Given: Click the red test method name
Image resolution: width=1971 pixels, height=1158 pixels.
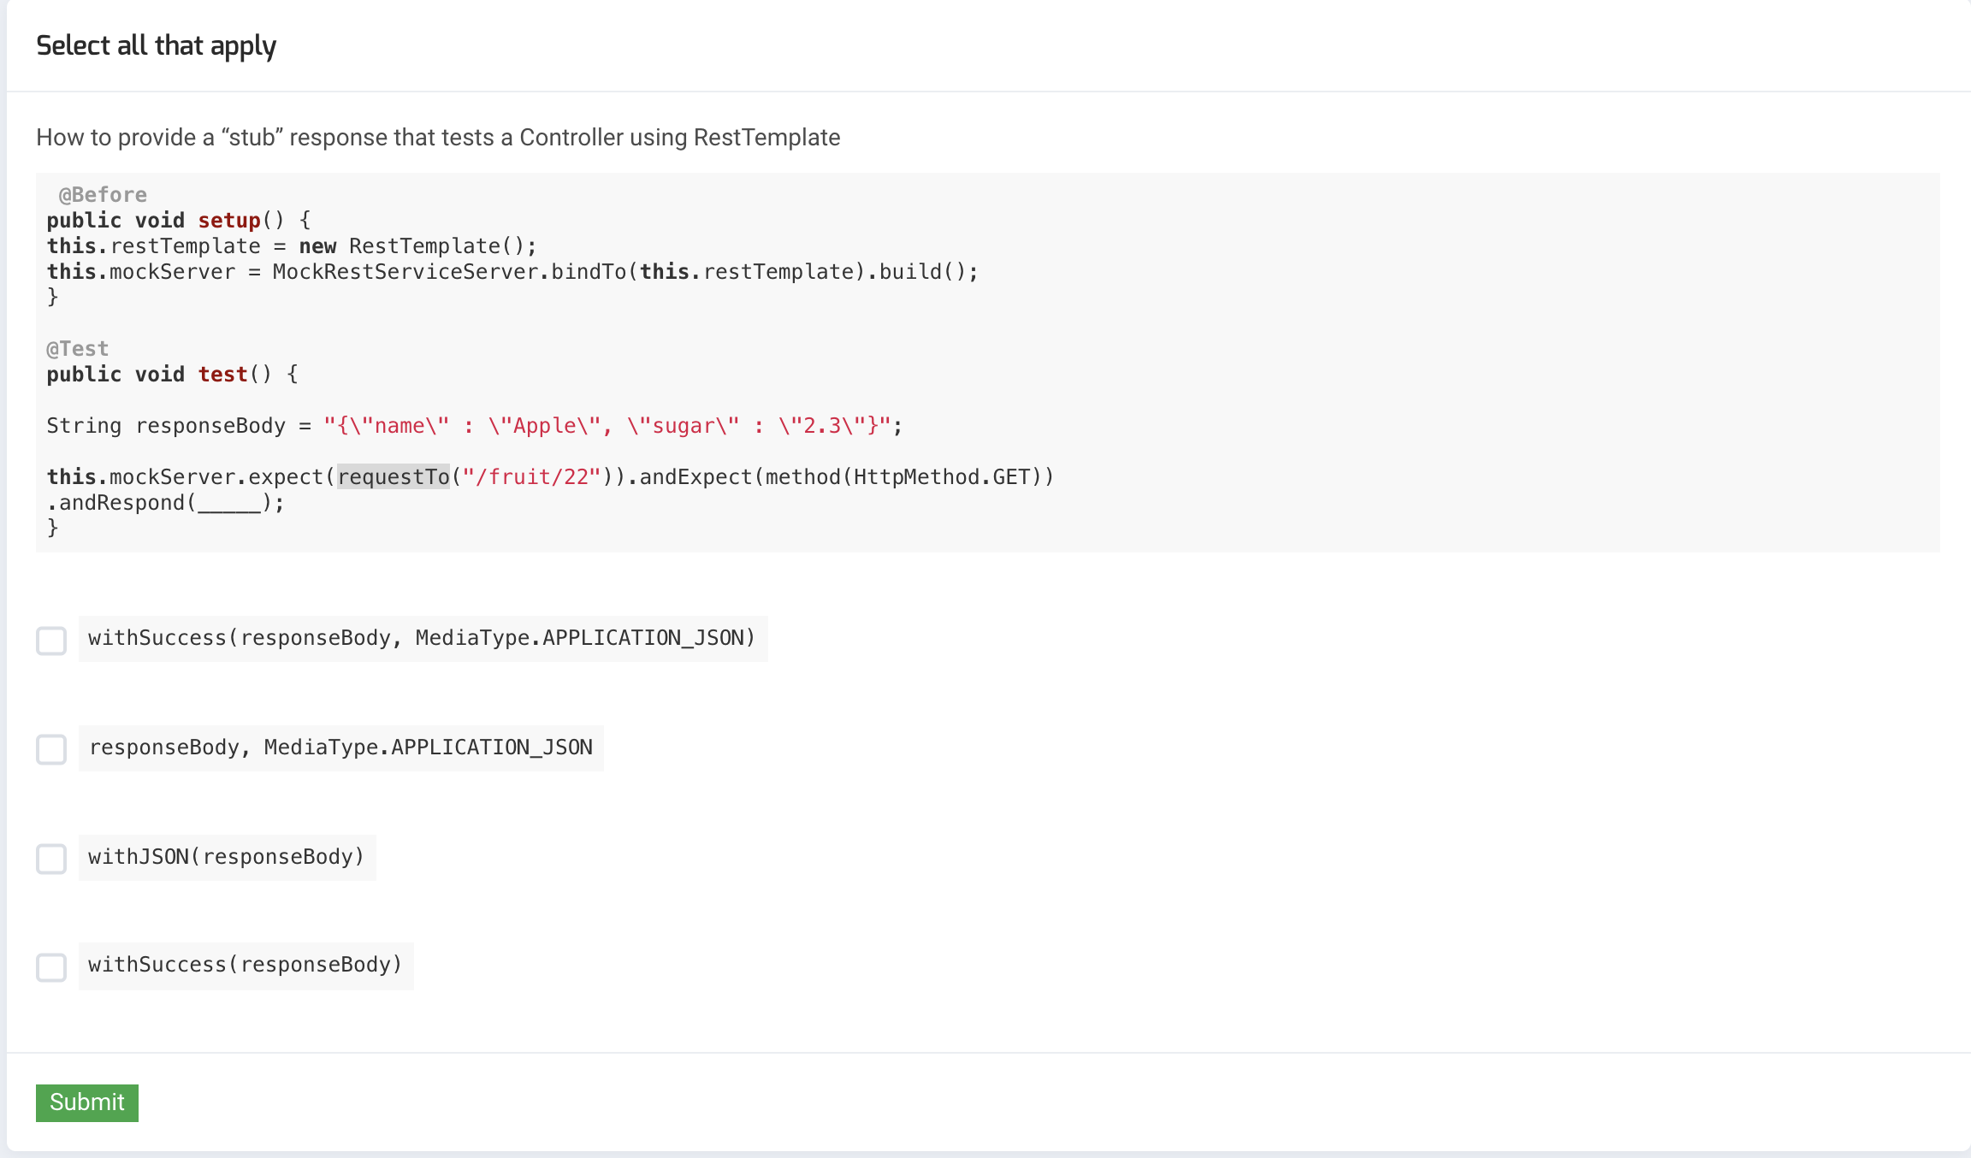Looking at the screenshot, I should [x=222, y=375].
